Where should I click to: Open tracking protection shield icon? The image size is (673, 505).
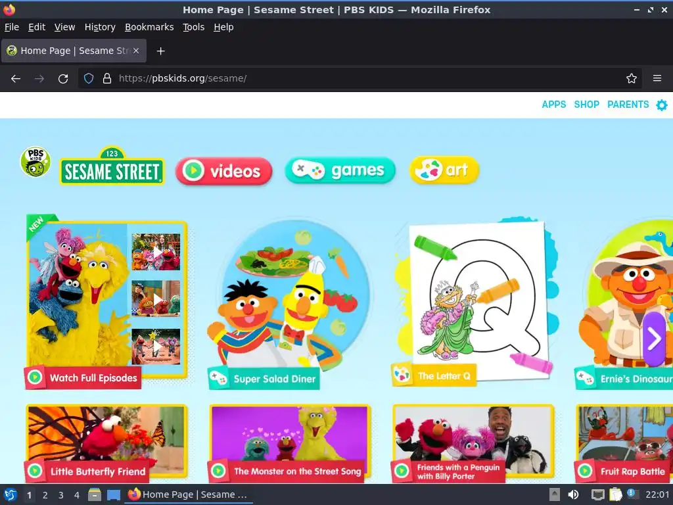(x=89, y=79)
